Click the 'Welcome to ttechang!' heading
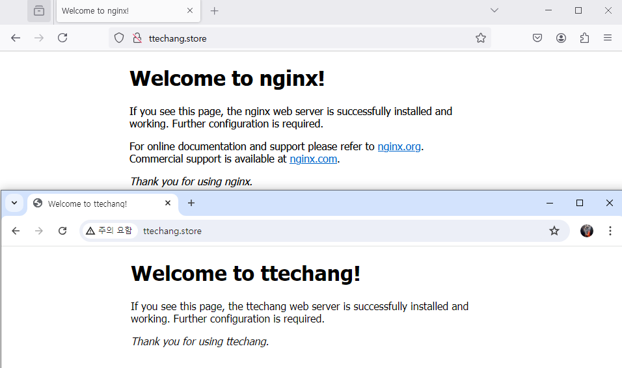The height and width of the screenshot is (368, 622). pos(245,274)
